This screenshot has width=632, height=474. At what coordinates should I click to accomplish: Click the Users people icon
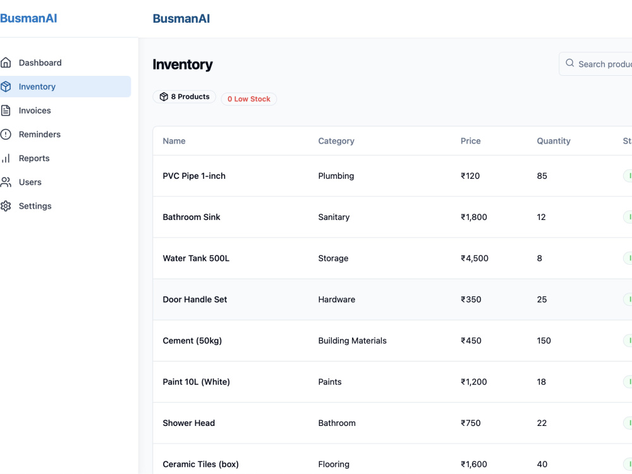pos(6,182)
